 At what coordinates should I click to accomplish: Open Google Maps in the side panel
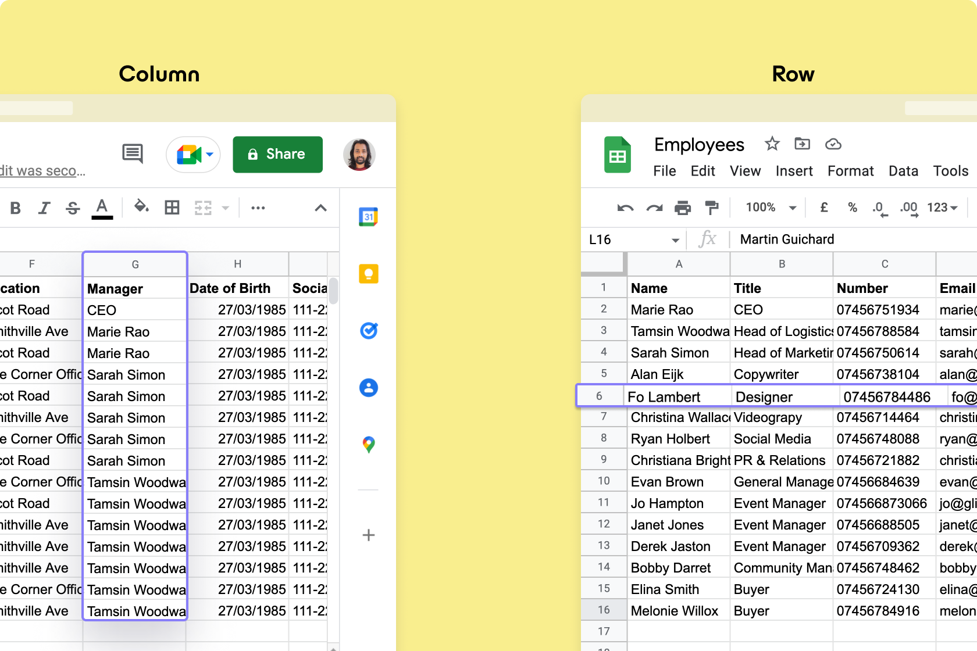(x=368, y=445)
